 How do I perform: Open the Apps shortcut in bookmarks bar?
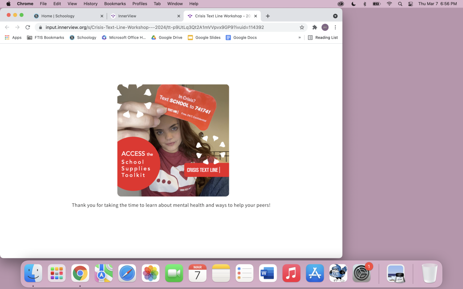[13, 38]
